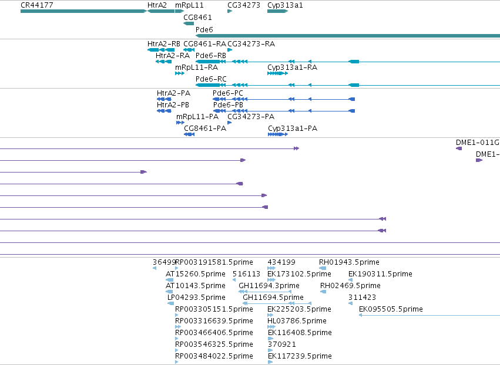
Task: Select the EK225203.5prime EST label
Action: pyautogui.click(x=299, y=309)
